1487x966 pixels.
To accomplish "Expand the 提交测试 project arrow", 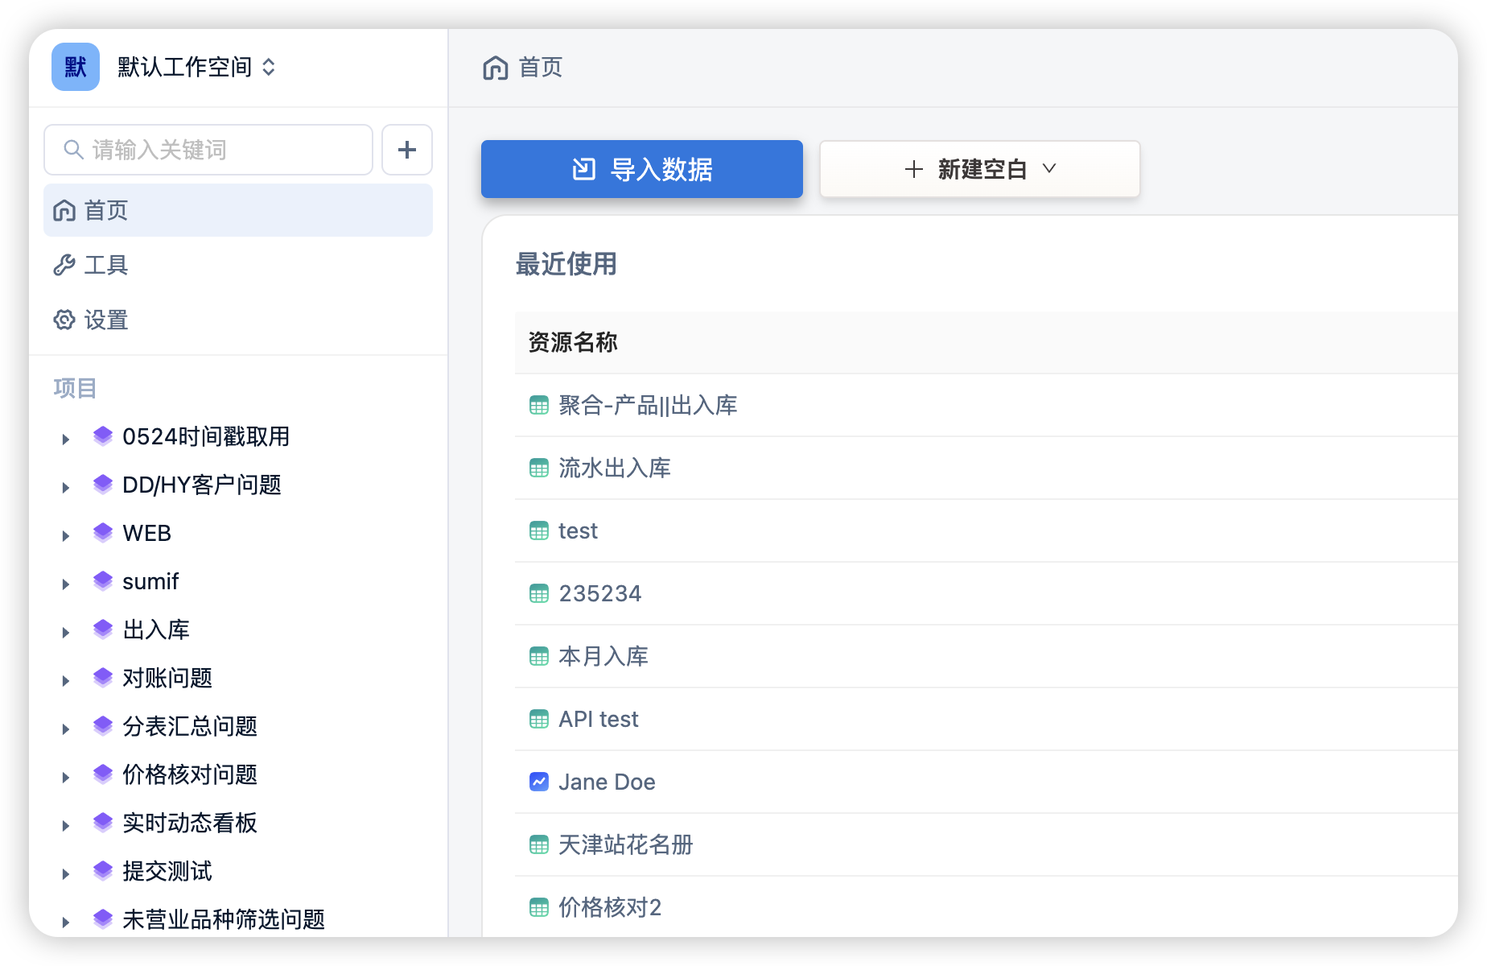I will (x=66, y=873).
